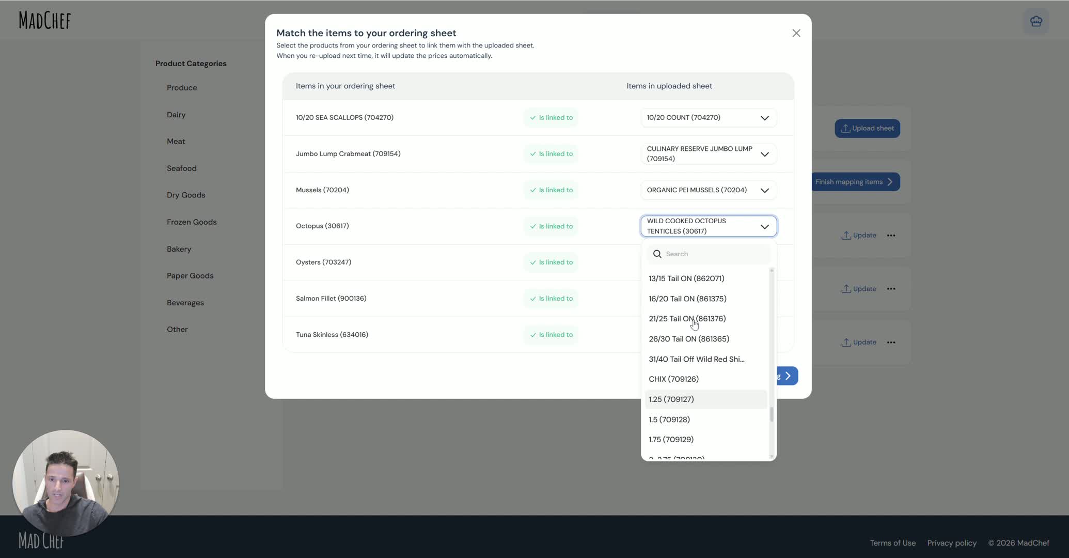1069x558 pixels.
Task: Select 1.5 (709128) option
Action: (705, 420)
